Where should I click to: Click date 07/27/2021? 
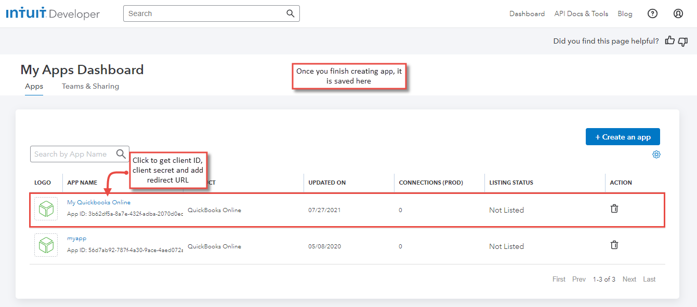click(x=324, y=210)
